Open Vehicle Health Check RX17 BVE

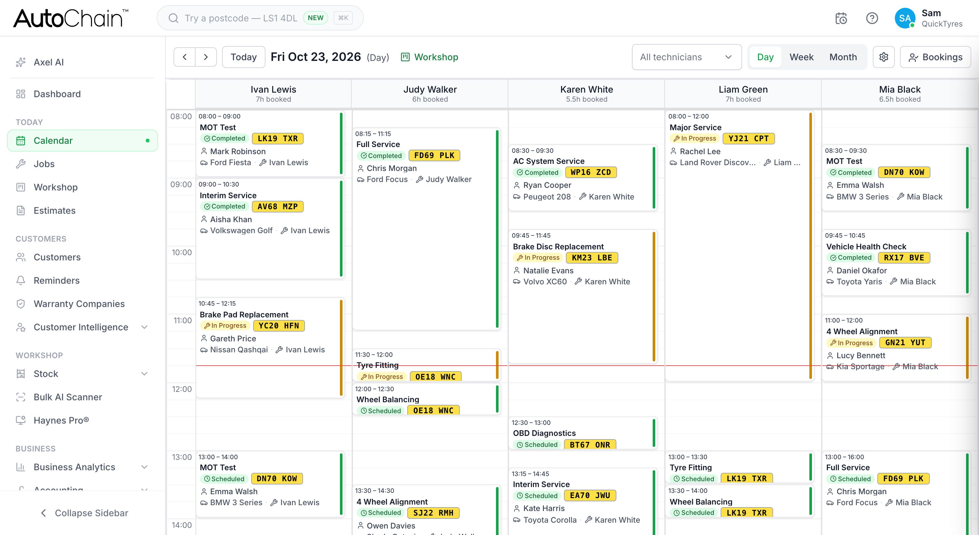click(896, 262)
